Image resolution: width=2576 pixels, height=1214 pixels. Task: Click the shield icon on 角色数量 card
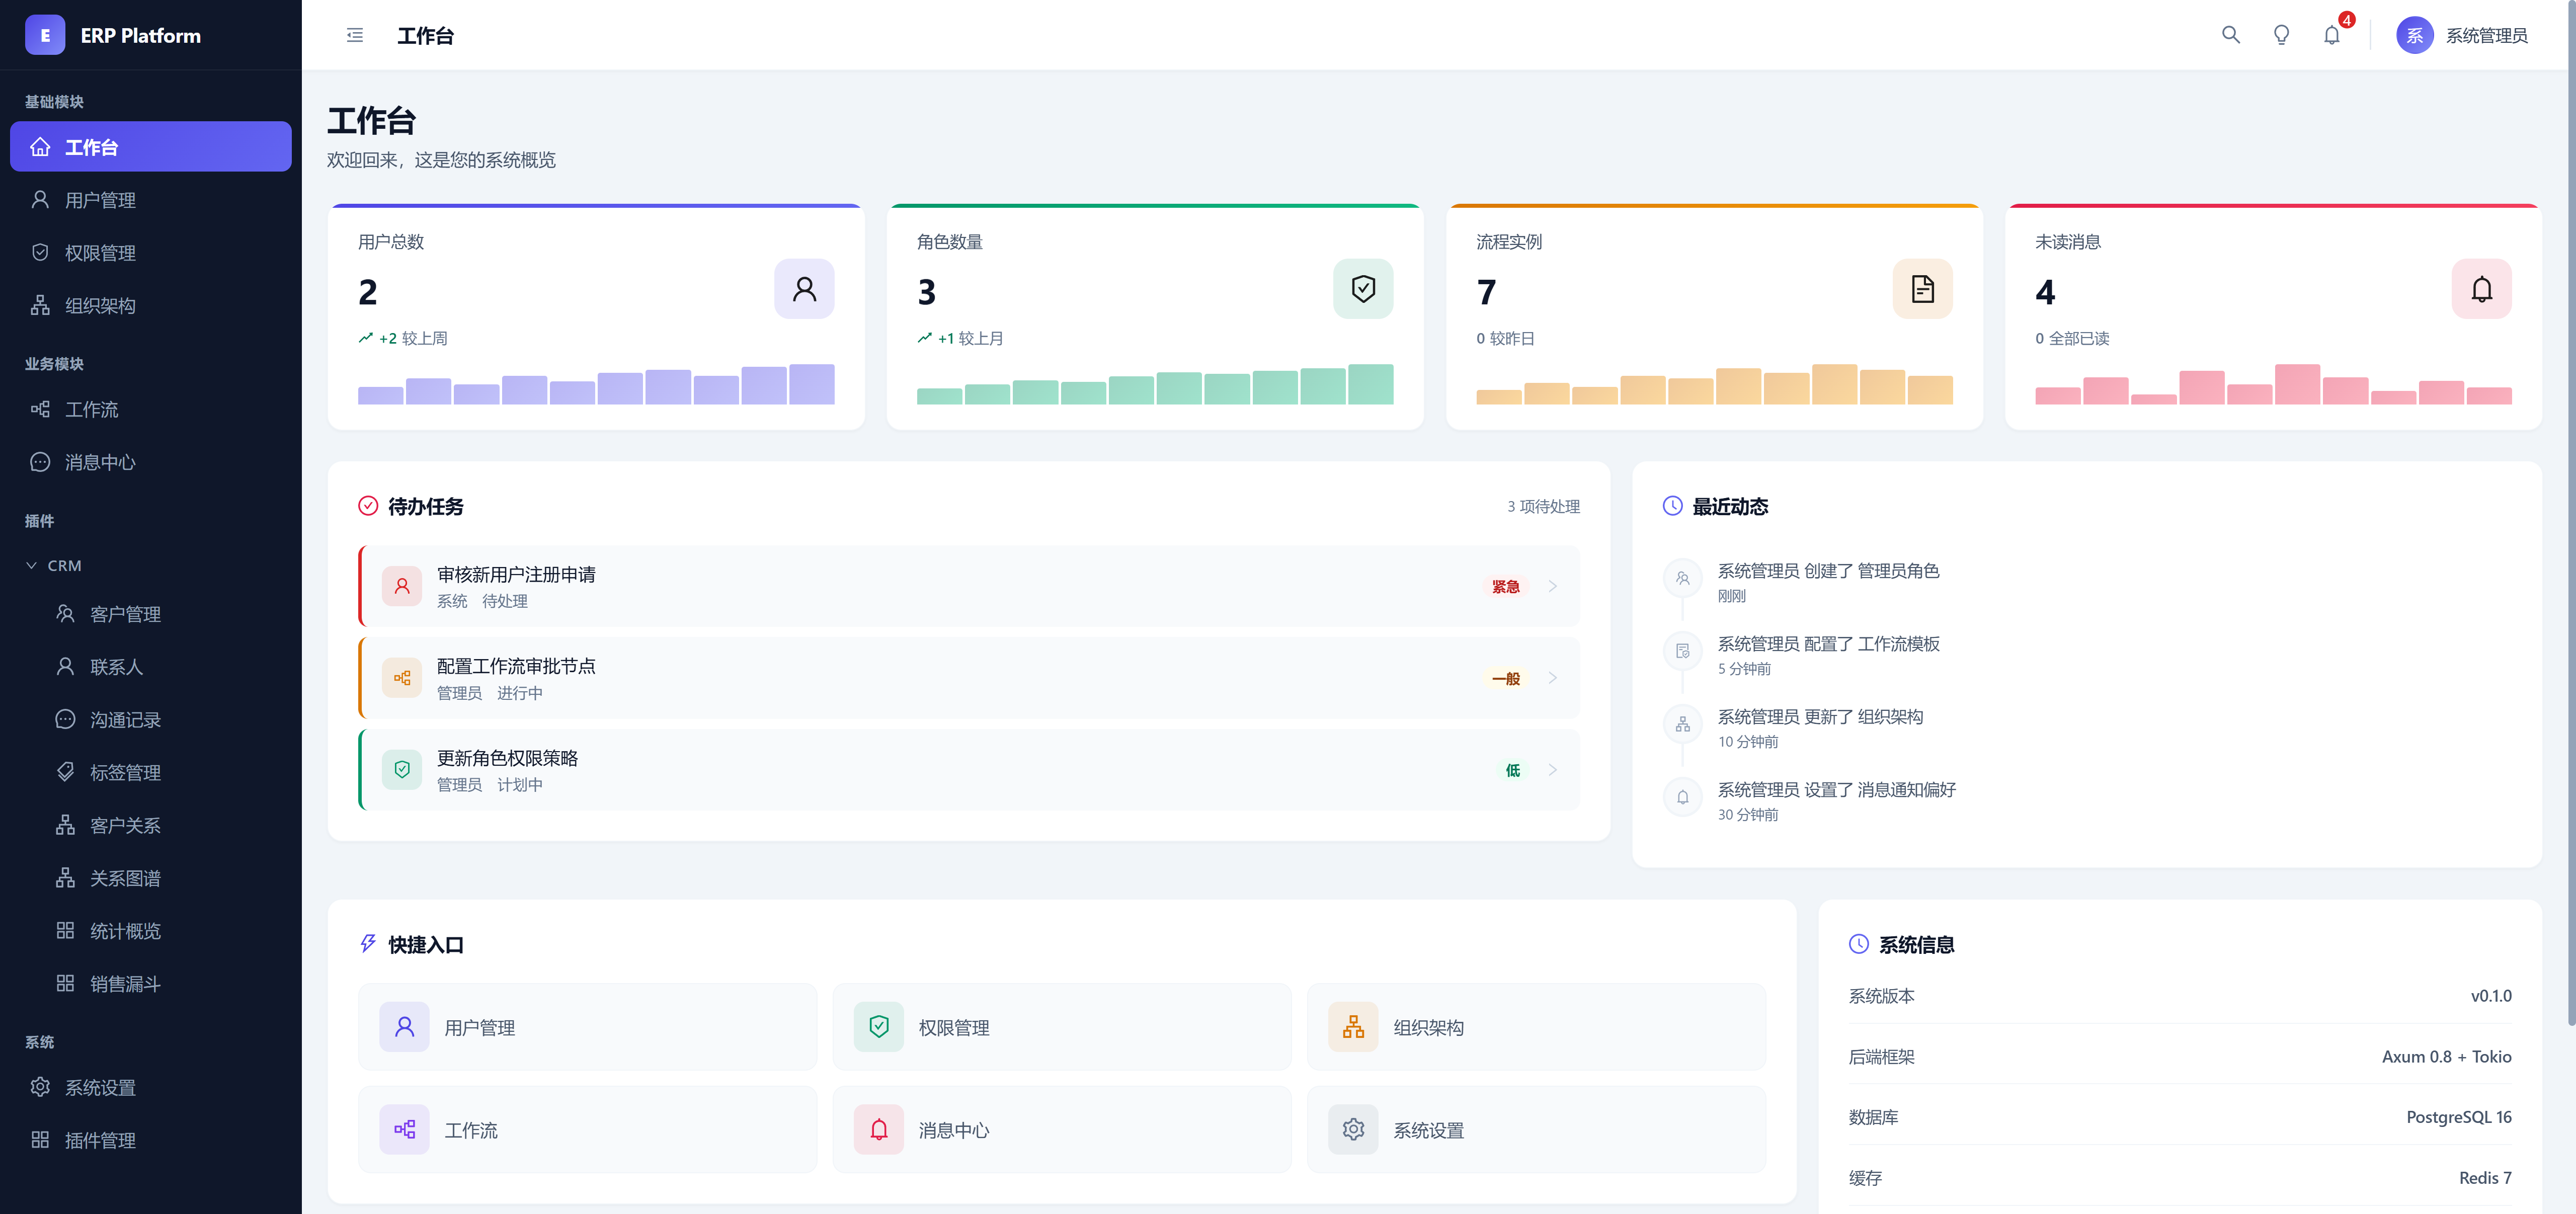pos(1363,289)
